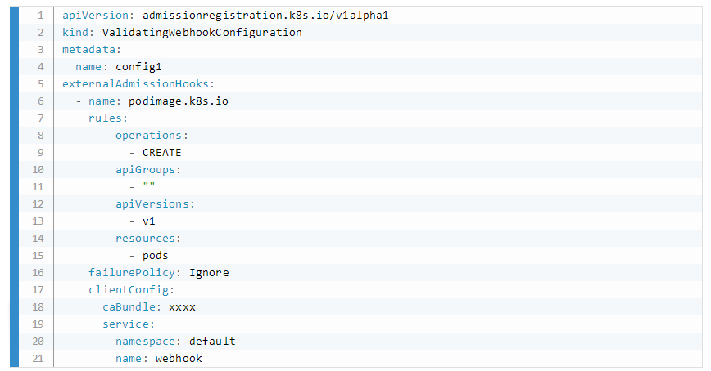711x371 pixels.
Task: Click line number 1 in gutter
Action: click(40, 16)
